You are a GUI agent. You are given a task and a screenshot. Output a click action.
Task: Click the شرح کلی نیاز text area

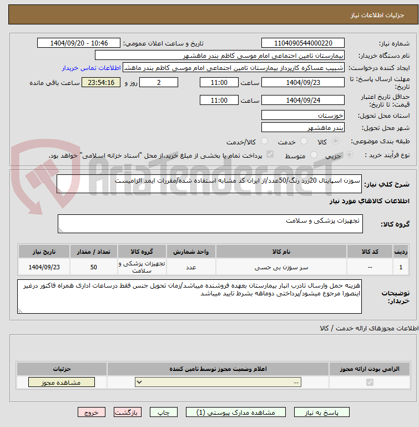[x=209, y=184]
